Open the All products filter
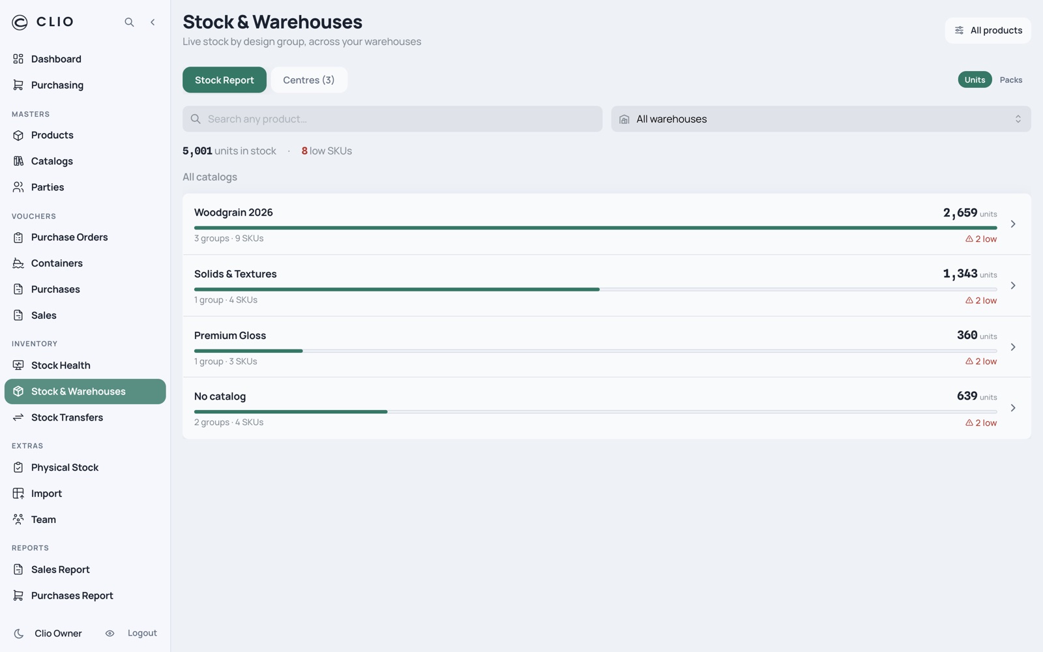 coord(988,31)
